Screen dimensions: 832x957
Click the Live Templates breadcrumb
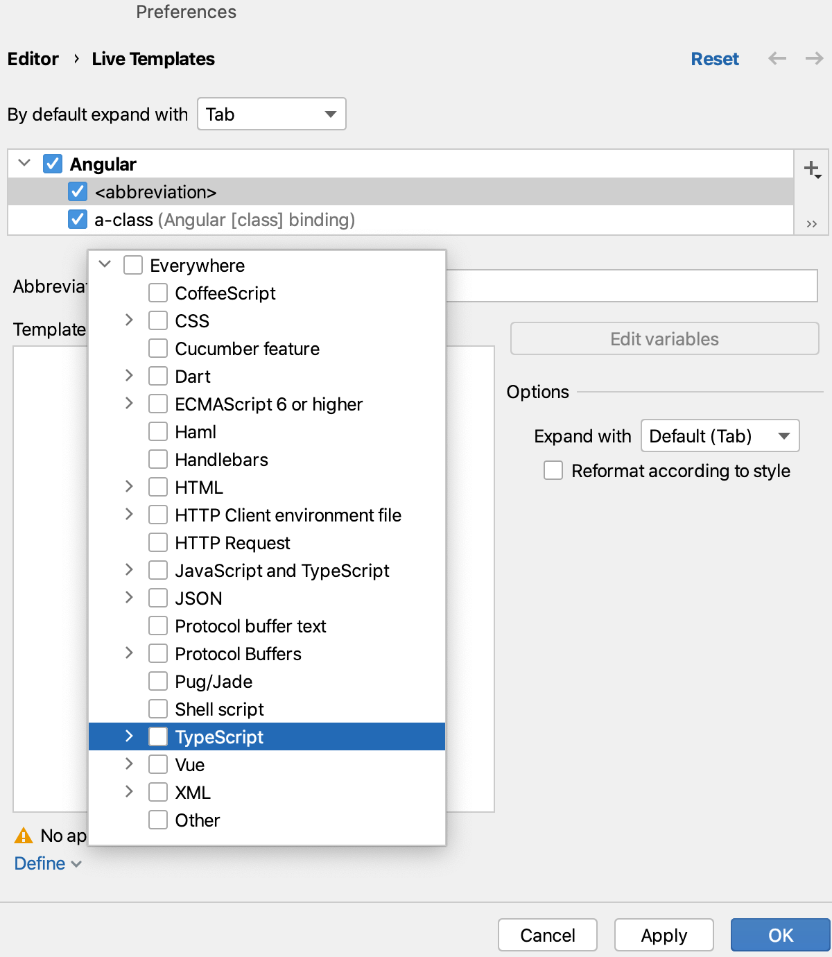[x=153, y=59]
